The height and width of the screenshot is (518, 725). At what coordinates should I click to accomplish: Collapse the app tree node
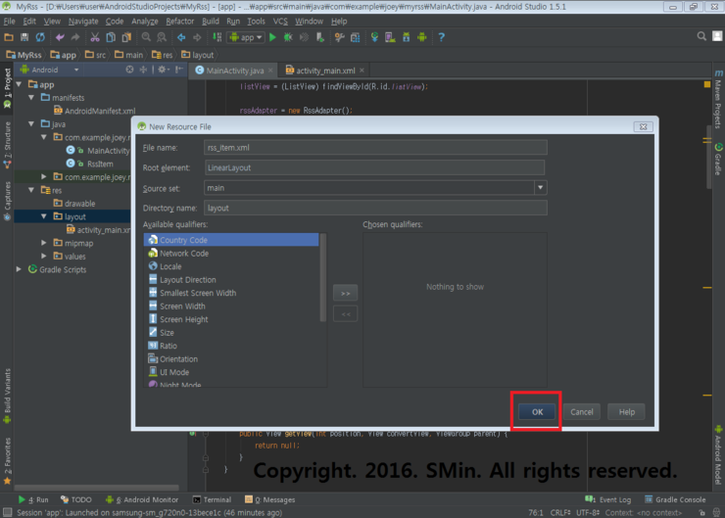pos(19,84)
